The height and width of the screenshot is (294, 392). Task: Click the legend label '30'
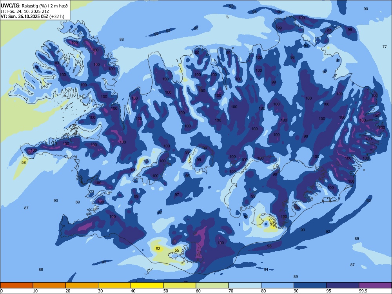pos(100,291)
